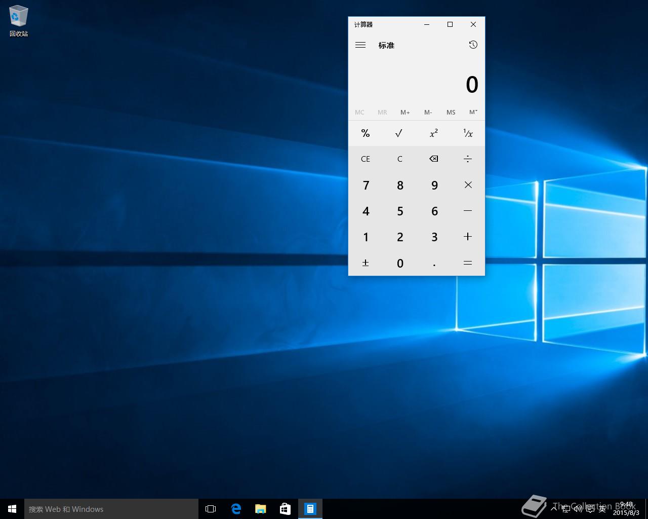
Task: Click the percent key
Action: click(x=366, y=133)
